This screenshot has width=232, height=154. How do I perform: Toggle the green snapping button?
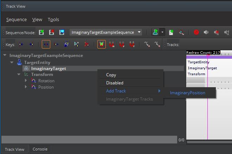coord(102,45)
